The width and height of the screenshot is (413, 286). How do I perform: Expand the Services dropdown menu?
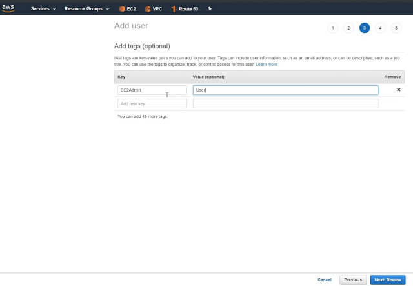pyautogui.click(x=43, y=9)
